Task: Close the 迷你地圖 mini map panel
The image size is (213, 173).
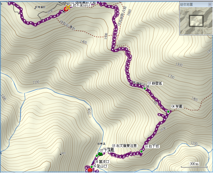Action: point(210,5)
